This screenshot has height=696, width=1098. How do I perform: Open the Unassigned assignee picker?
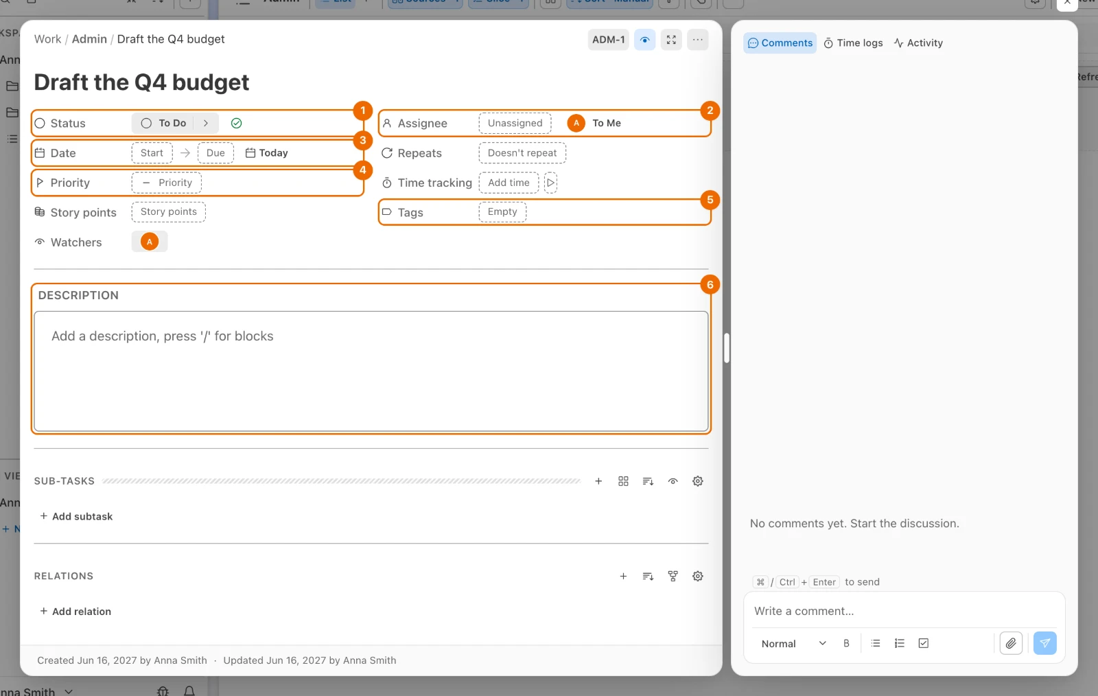coord(515,124)
